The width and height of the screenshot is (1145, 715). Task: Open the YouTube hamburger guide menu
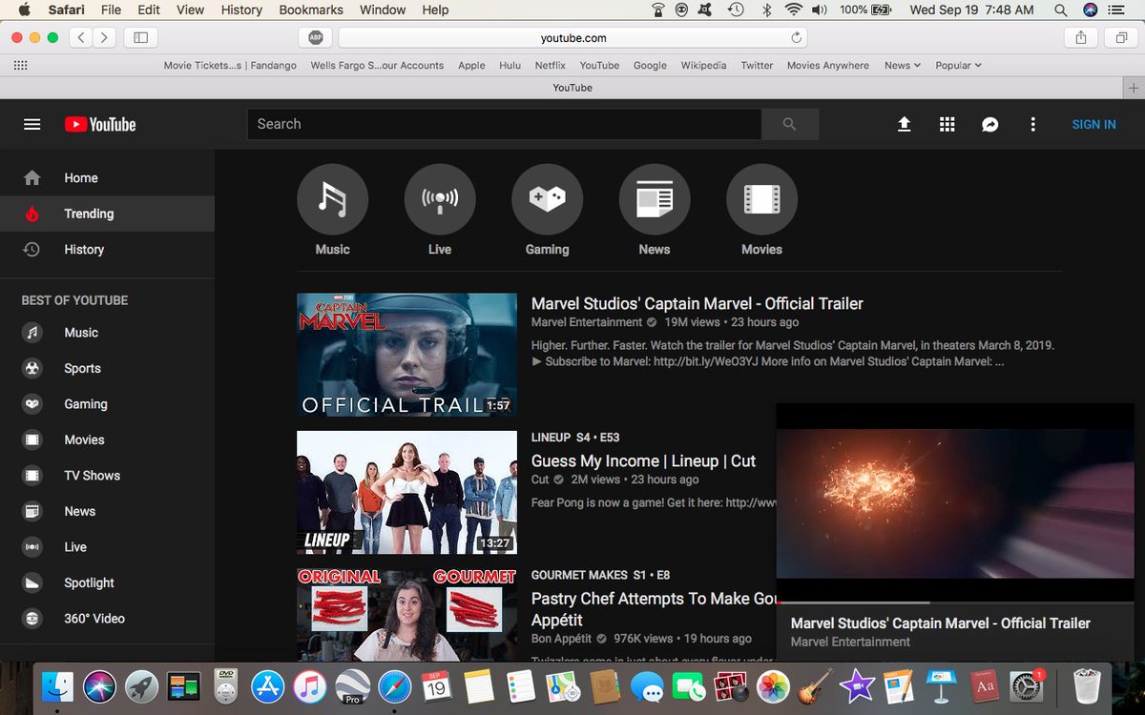(32, 124)
